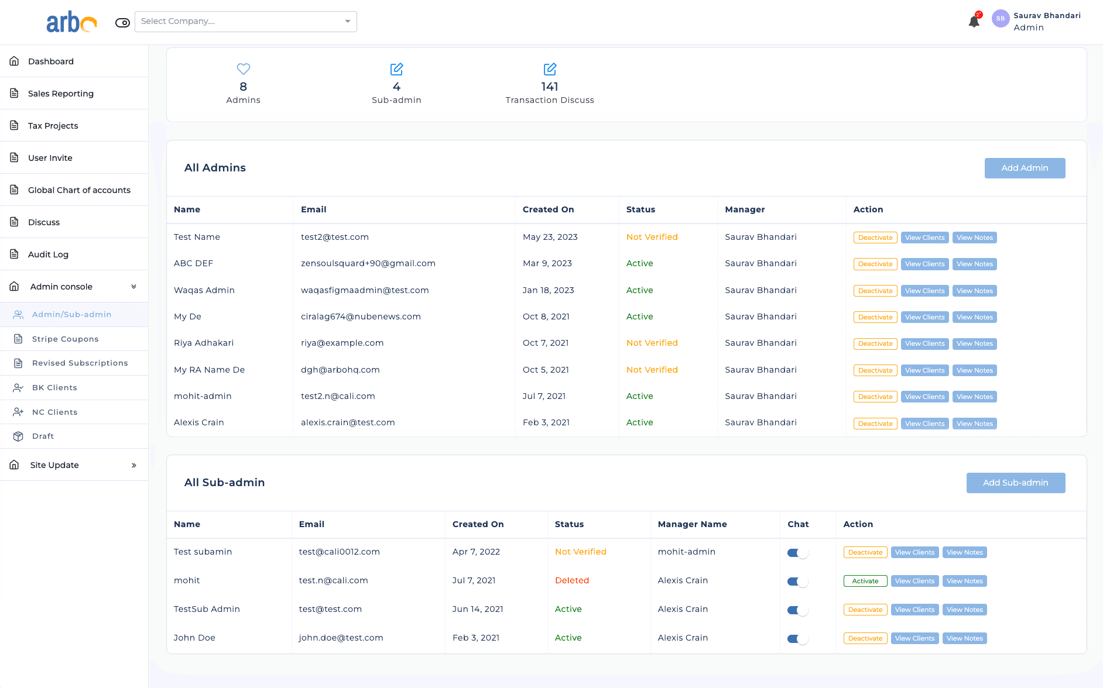Image resolution: width=1103 pixels, height=688 pixels.
Task: Deactivate the My De admin
Action: point(875,317)
